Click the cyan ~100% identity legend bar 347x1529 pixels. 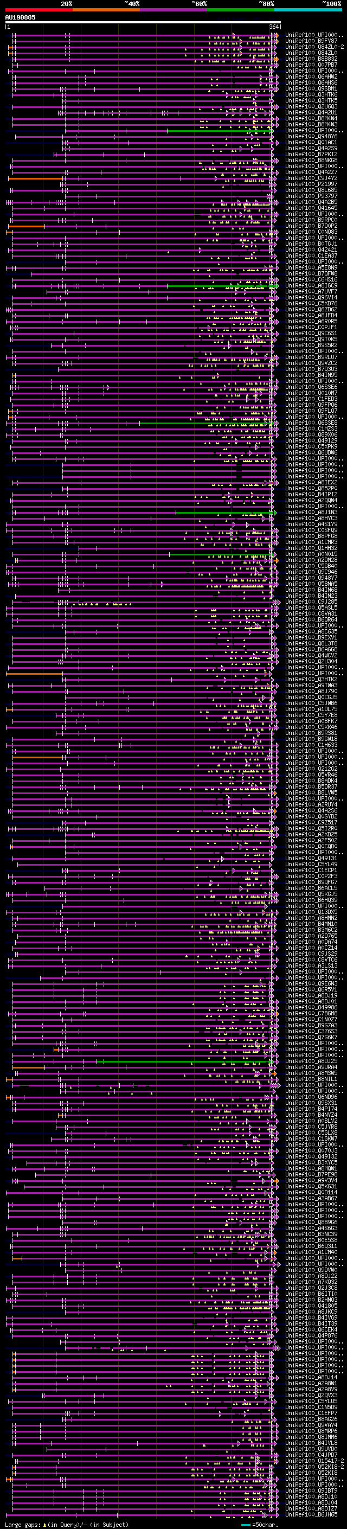(x=308, y=10)
